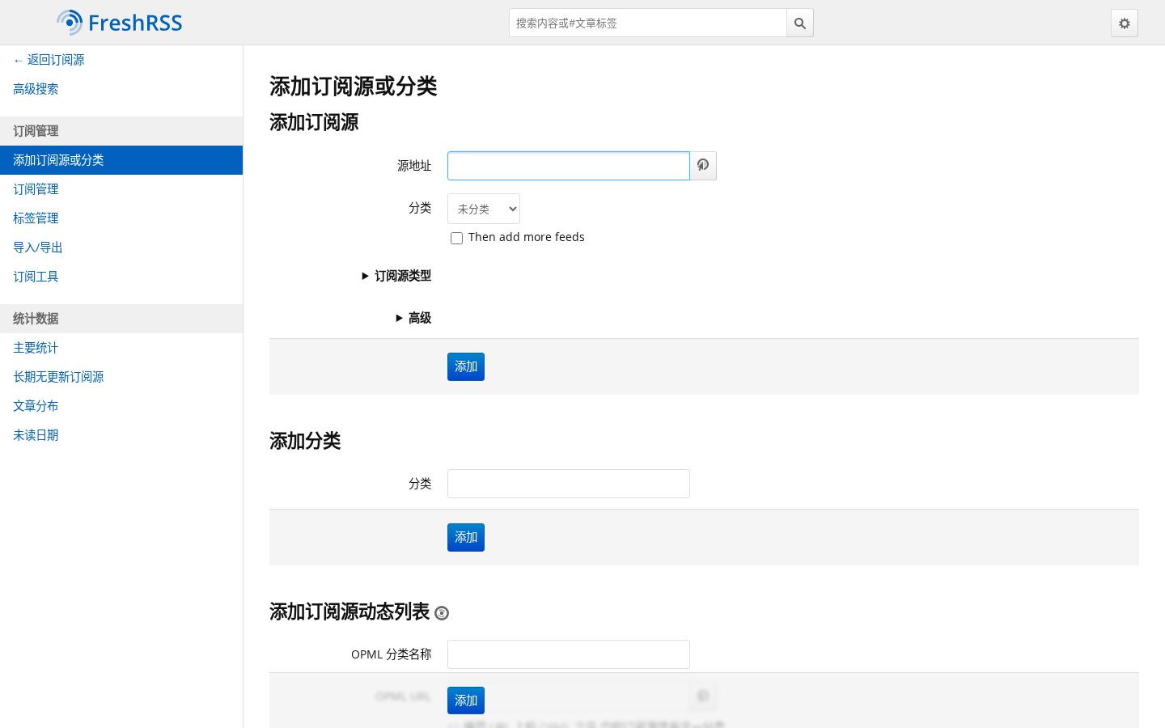
Task: Click the FreshRSS logo
Action: tap(120, 23)
